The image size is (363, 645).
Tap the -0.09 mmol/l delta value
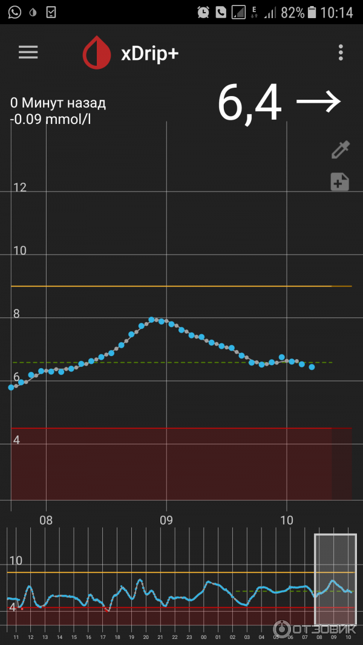pos(50,118)
